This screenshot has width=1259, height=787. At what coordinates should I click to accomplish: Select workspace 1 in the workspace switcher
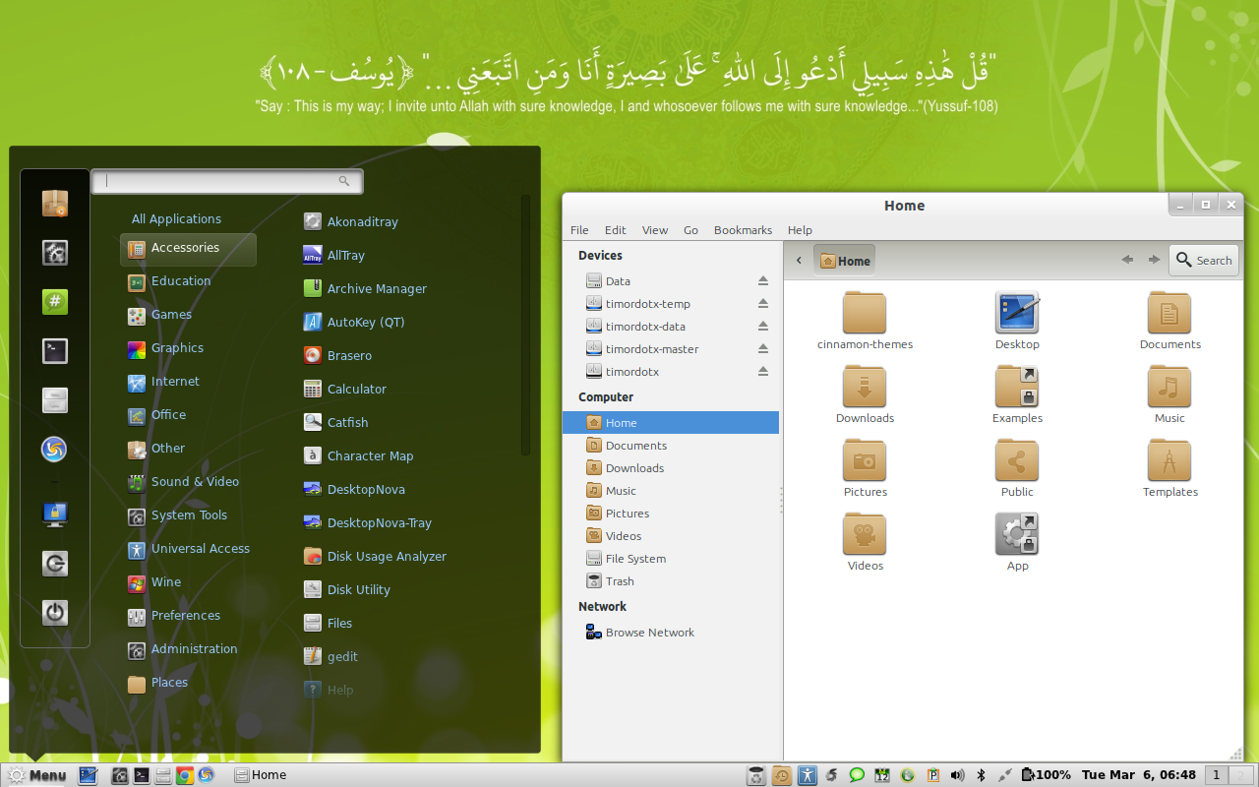(x=1217, y=775)
